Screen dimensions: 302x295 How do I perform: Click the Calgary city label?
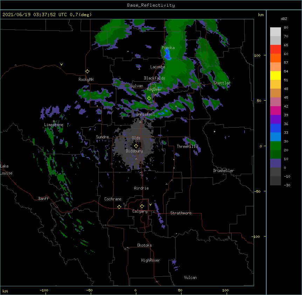[x=140, y=211]
